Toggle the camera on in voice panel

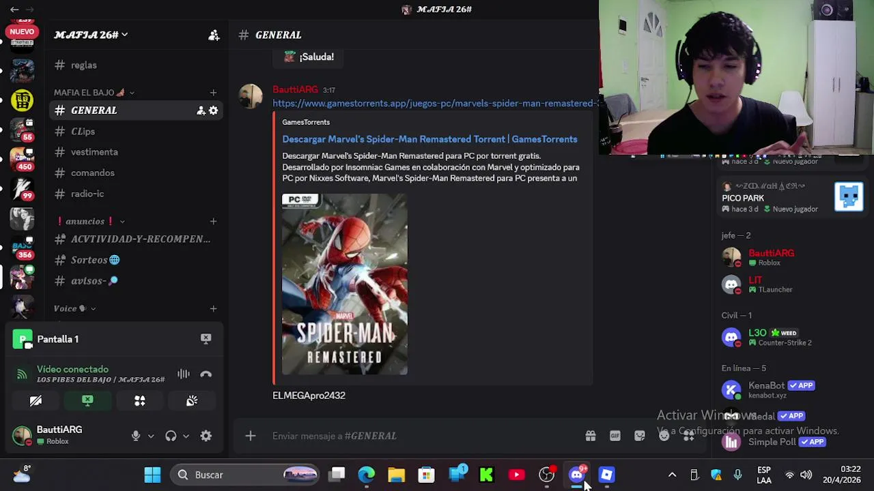[x=36, y=401]
